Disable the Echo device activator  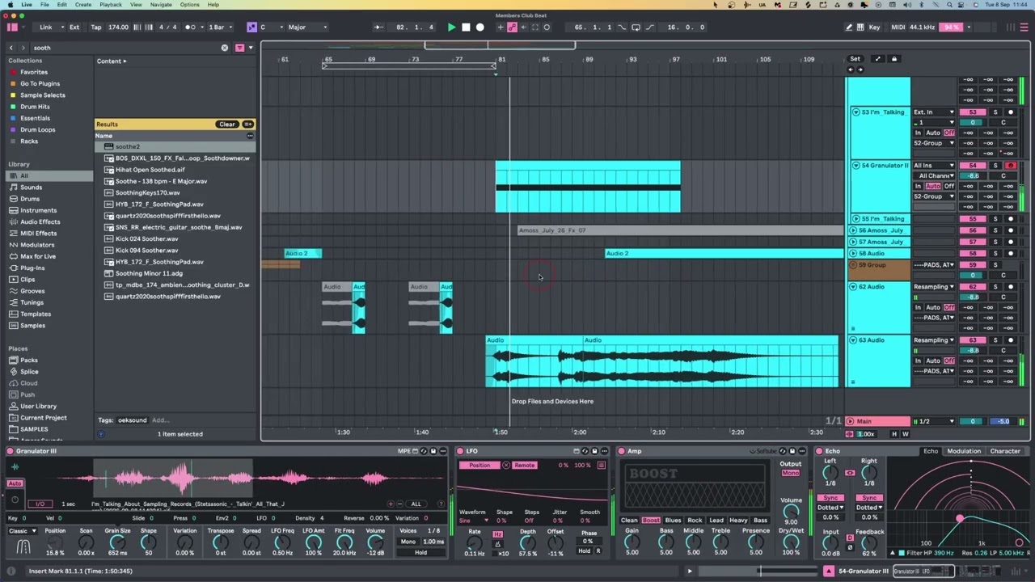coord(819,451)
